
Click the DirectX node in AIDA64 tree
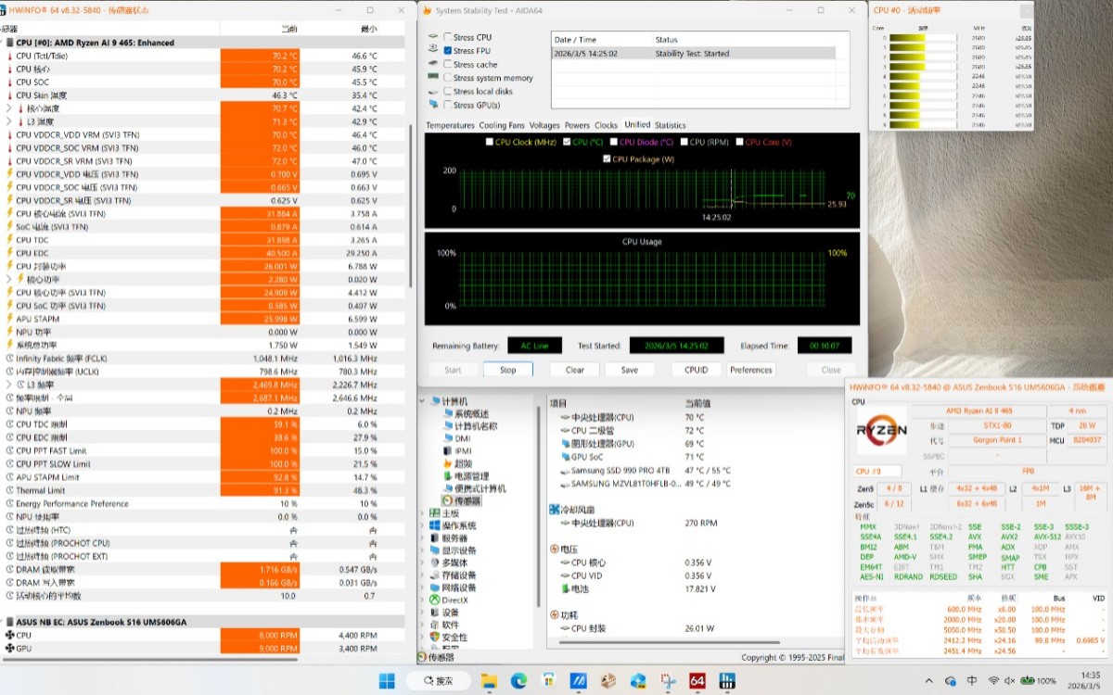pyautogui.click(x=454, y=600)
